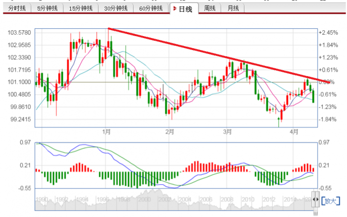Click year 2000 on overview timeline
The width and height of the screenshot is (347, 217).
coord(144,199)
